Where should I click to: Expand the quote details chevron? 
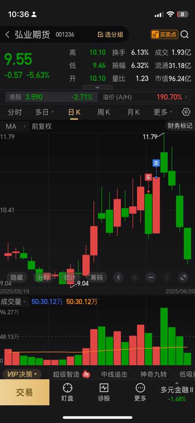[97, 88]
